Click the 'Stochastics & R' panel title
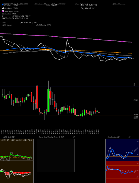Screen dimensions: 139x183 (x=114, y=137)
